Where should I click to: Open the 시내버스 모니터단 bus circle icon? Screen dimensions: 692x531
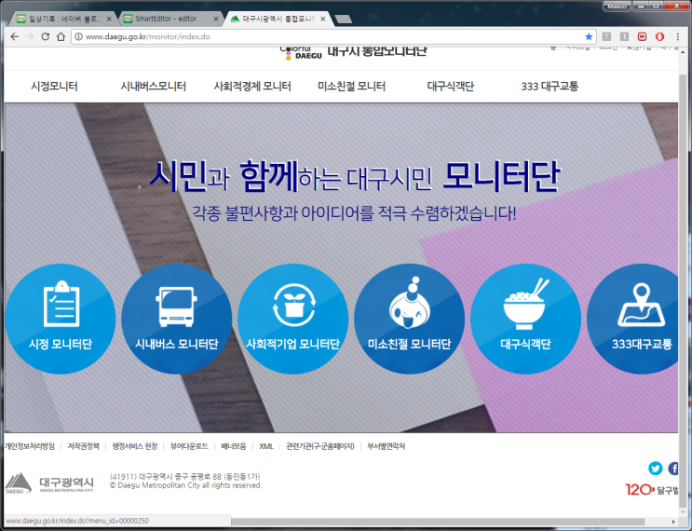pyautogui.click(x=177, y=319)
